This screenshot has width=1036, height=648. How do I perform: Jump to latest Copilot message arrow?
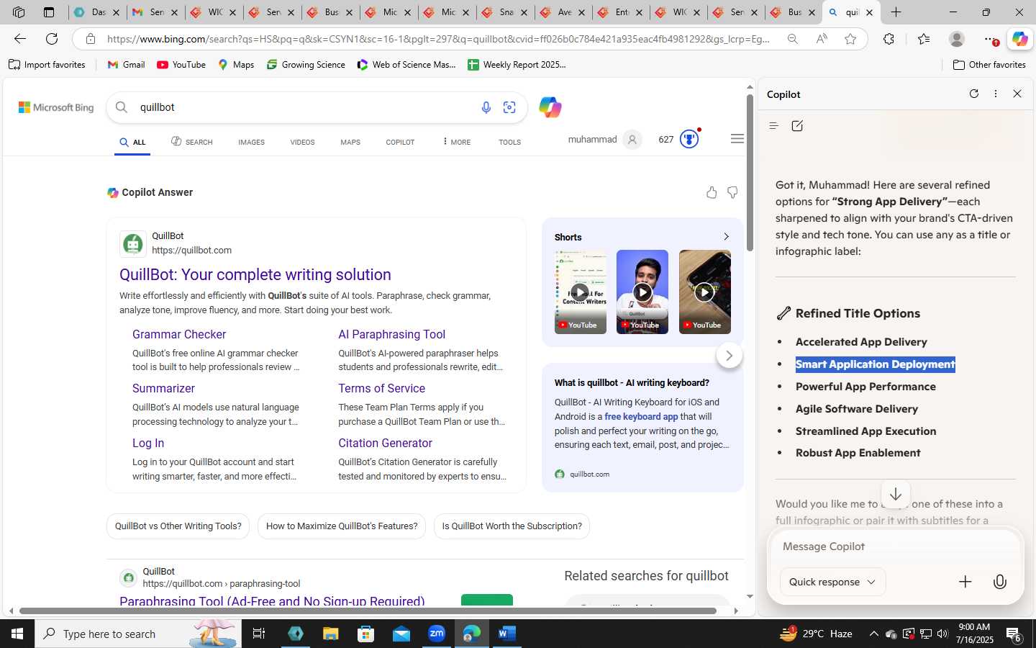[896, 495]
